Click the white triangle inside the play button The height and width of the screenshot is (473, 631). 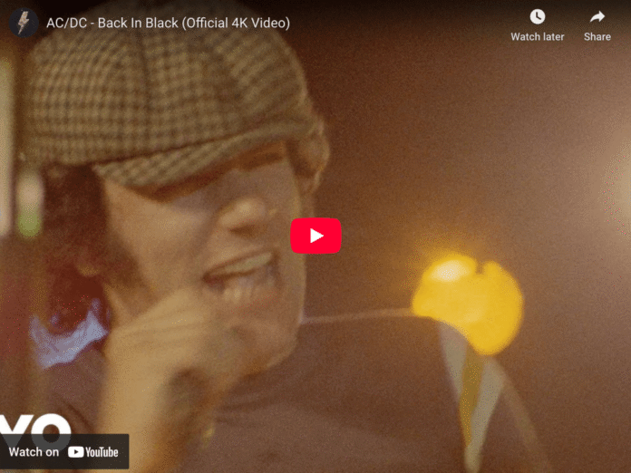(316, 236)
